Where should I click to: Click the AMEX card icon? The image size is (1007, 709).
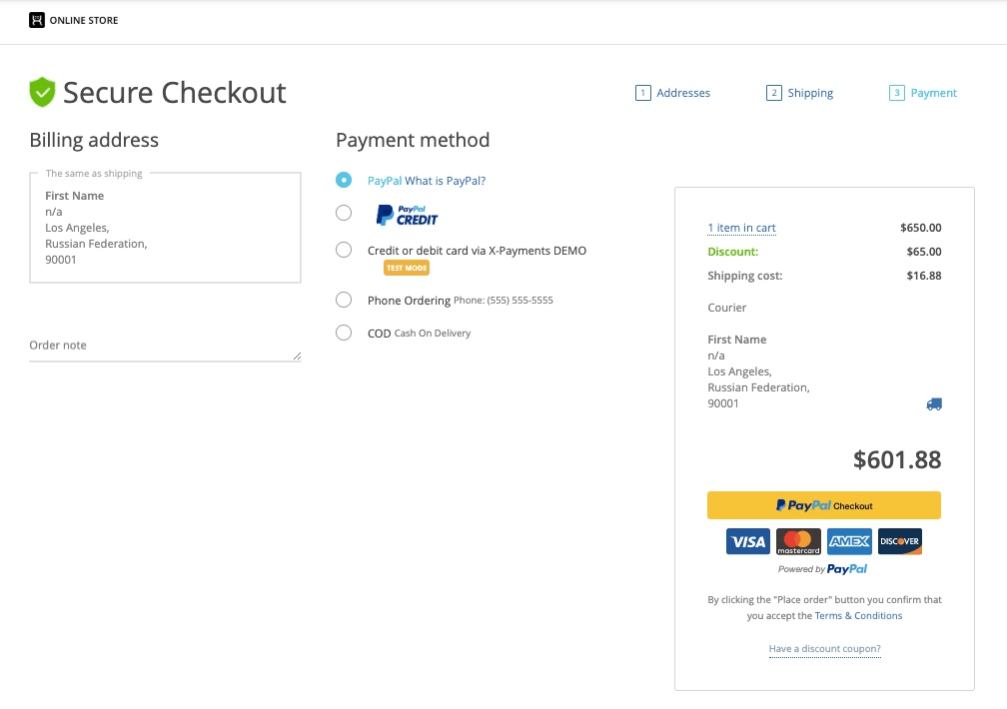[848, 540]
